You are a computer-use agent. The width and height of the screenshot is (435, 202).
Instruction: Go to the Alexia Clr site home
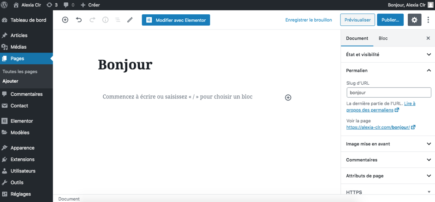click(x=27, y=5)
